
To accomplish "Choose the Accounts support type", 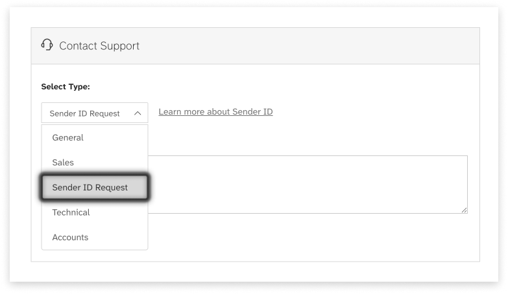I will 70,238.
